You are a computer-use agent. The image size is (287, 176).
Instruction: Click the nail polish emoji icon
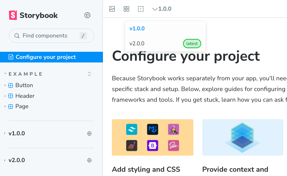(x=132, y=146)
